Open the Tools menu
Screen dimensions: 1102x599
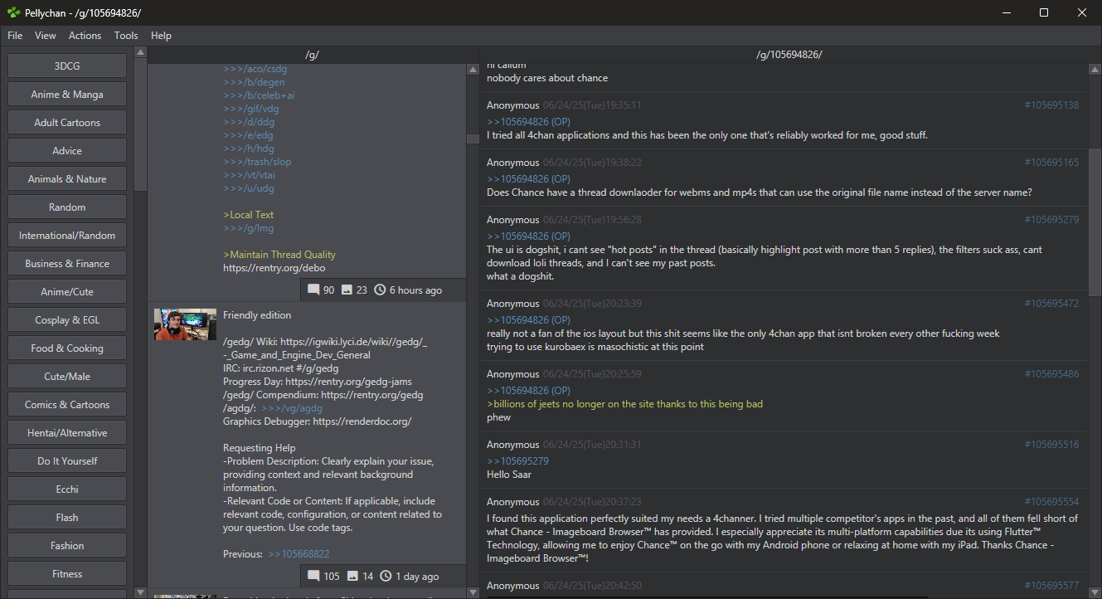126,36
